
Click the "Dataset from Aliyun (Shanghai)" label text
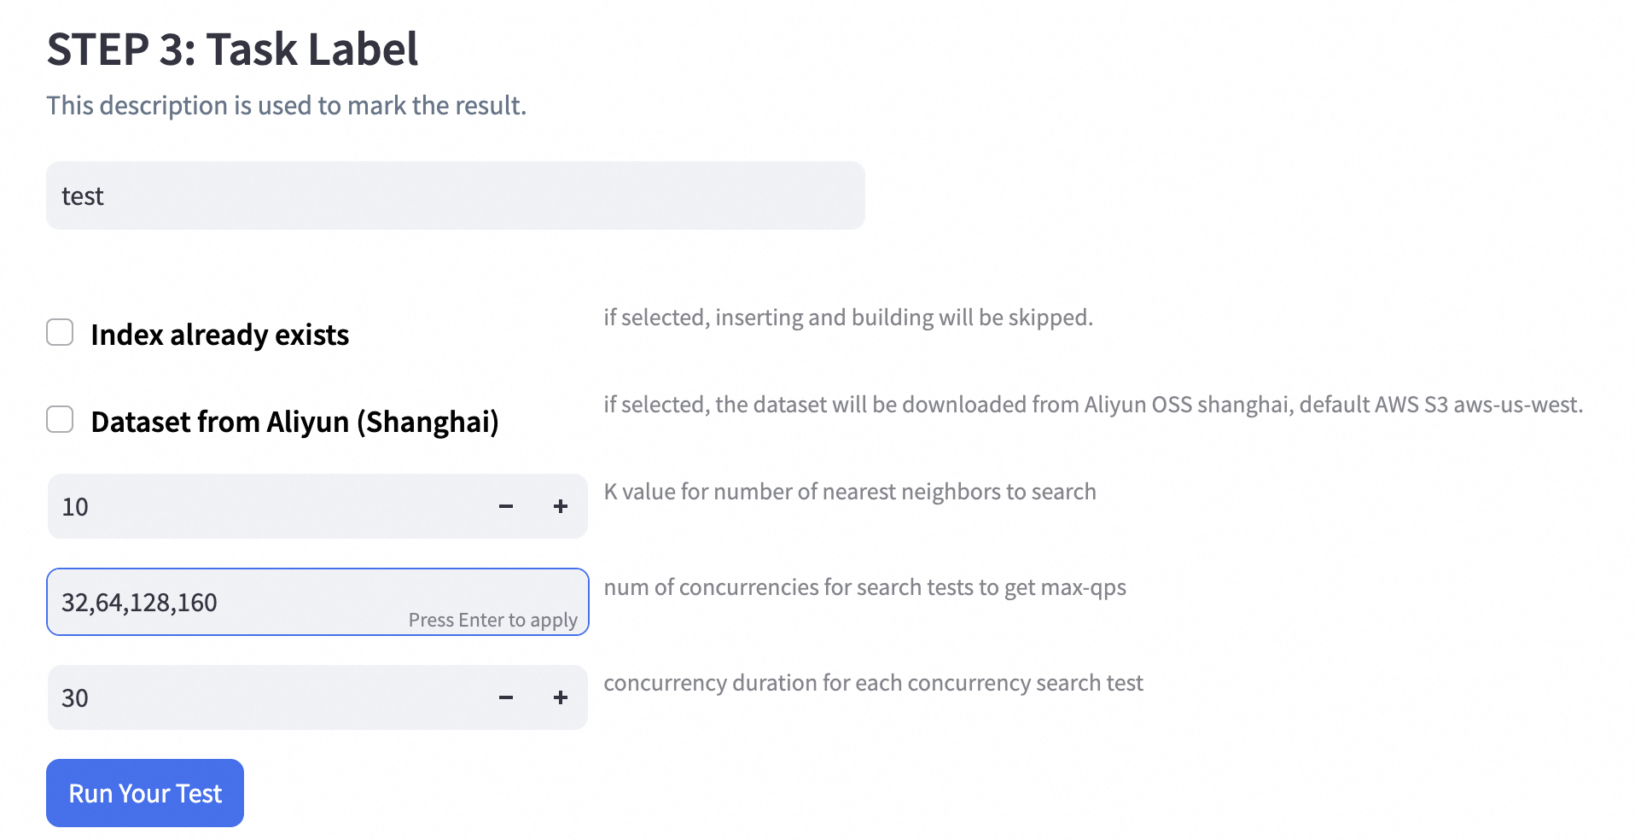click(294, 422)
